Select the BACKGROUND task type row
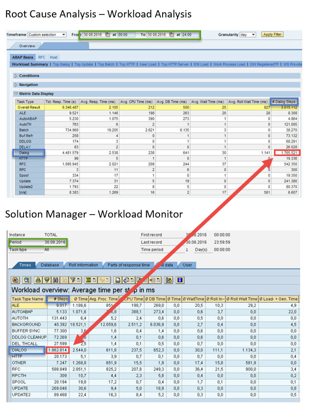 (x=155, y=324)
